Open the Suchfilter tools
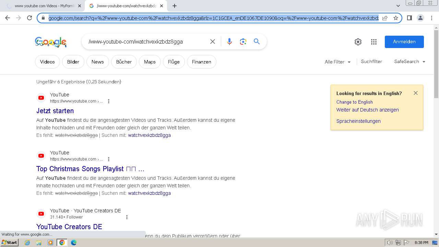439x247 pixels. (x=371, y=61)
